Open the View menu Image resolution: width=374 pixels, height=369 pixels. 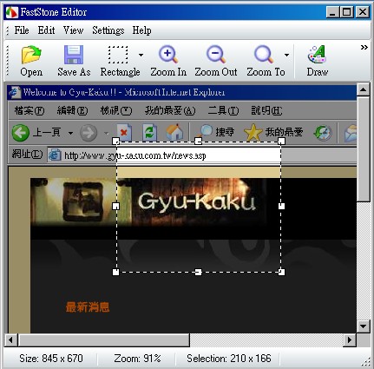pyautogui.click(x=74, y=30)
